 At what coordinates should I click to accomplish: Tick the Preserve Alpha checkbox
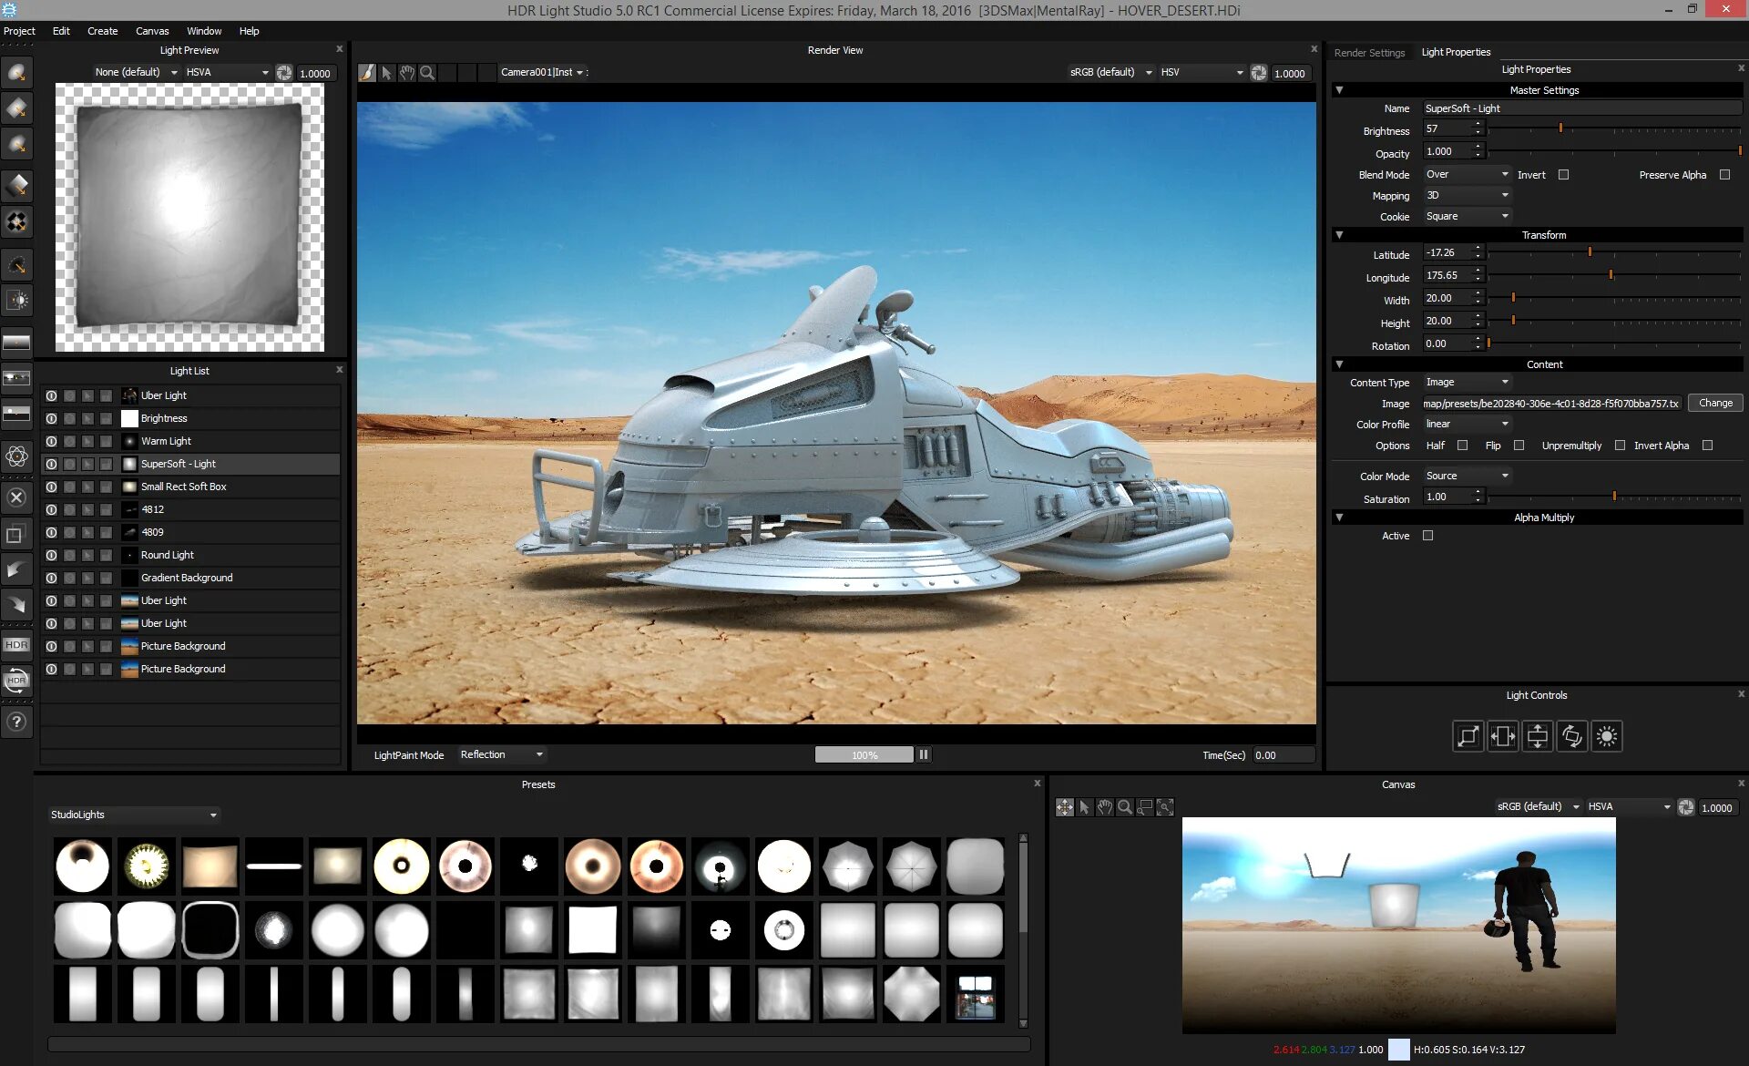(1724, 175)
